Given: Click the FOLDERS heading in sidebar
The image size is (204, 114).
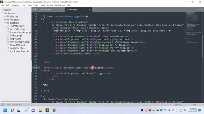Looking at the screenshot, I should click(x=7, y=10).
